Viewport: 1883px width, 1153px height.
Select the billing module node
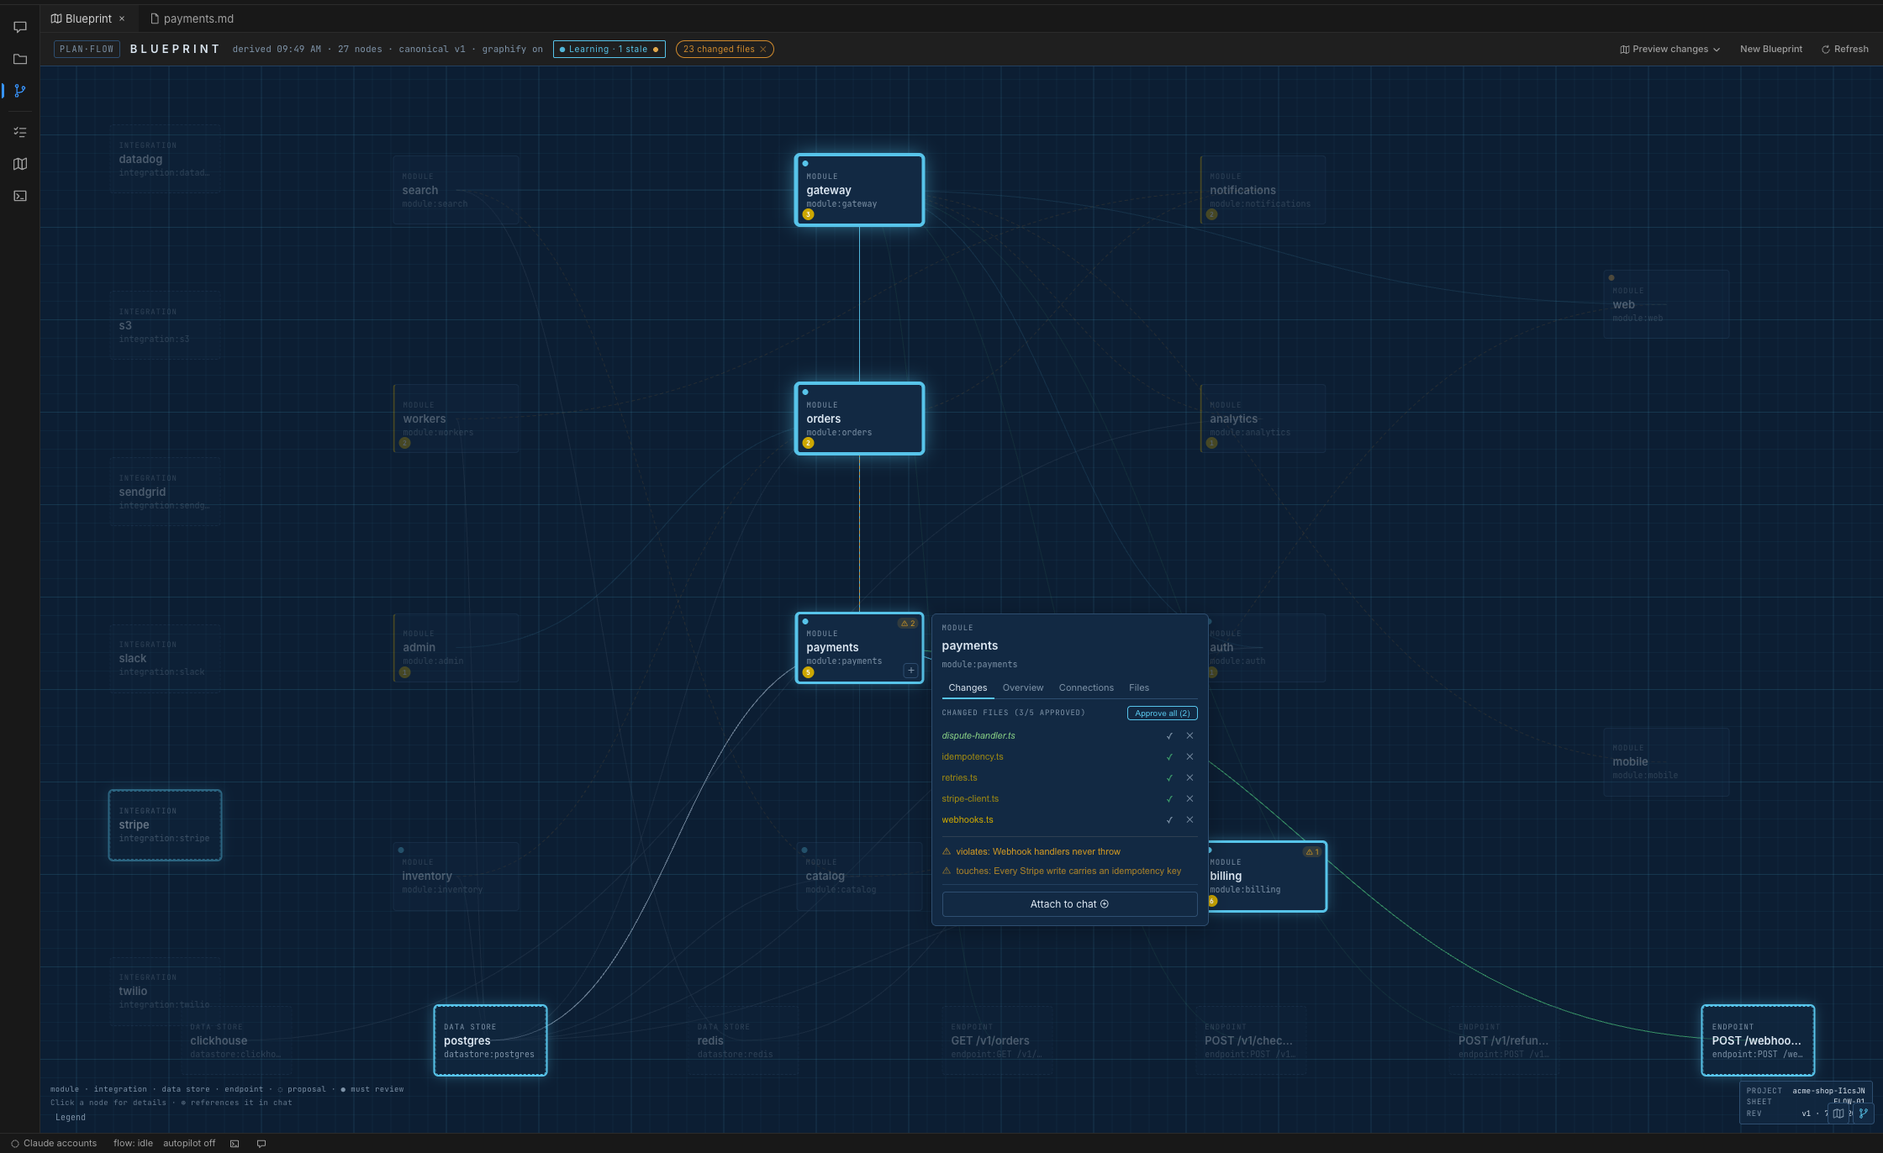(x=1268, y=877)
